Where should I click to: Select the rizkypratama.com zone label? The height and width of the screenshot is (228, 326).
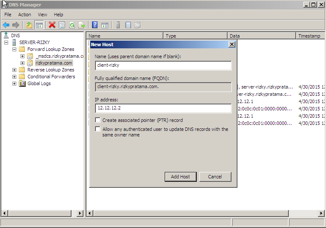tap(54, 63)
